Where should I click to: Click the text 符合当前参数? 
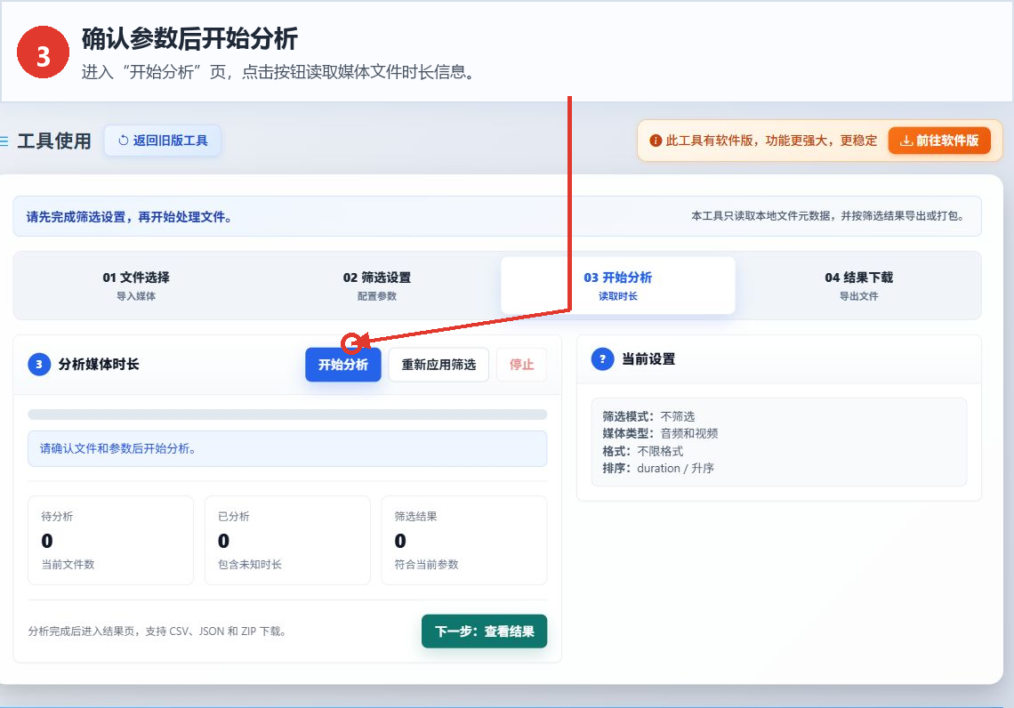(426, 565)
